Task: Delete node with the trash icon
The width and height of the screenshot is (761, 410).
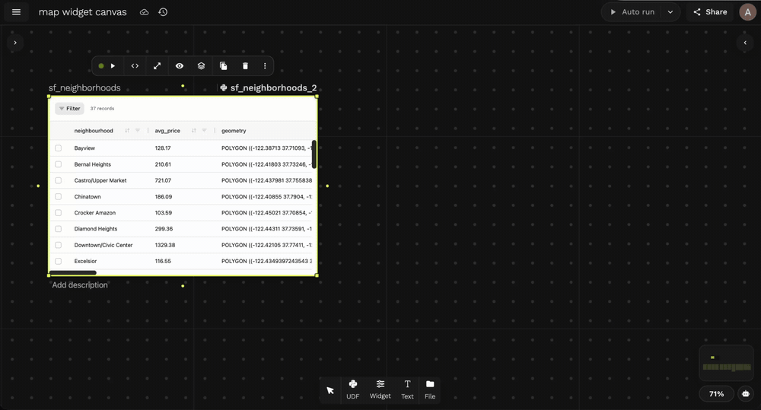Action: (x=245, y=66)
